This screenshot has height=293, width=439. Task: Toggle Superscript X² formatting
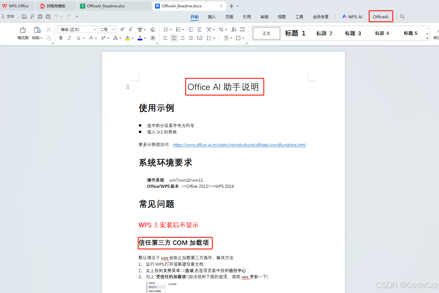[103, 38]
